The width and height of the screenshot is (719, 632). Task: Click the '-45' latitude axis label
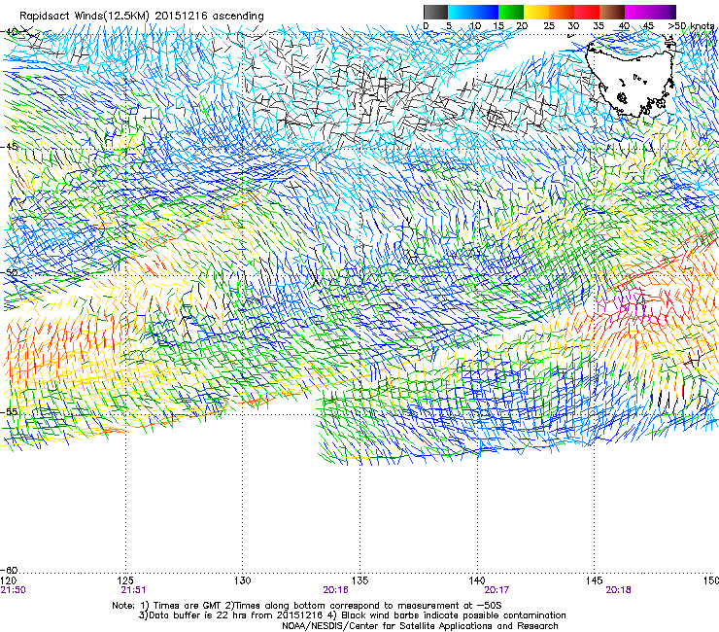pyautogui.click(x=9, y=147)
